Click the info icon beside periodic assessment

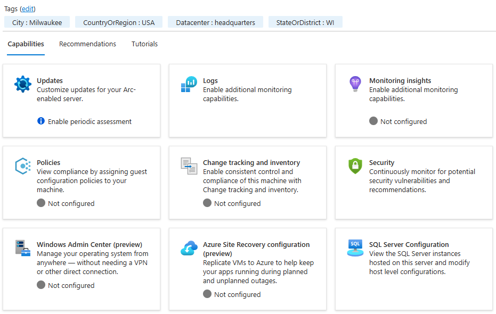point(41,121)
